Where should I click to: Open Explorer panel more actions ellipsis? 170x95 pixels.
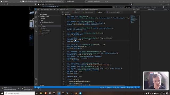pos(58,12)
